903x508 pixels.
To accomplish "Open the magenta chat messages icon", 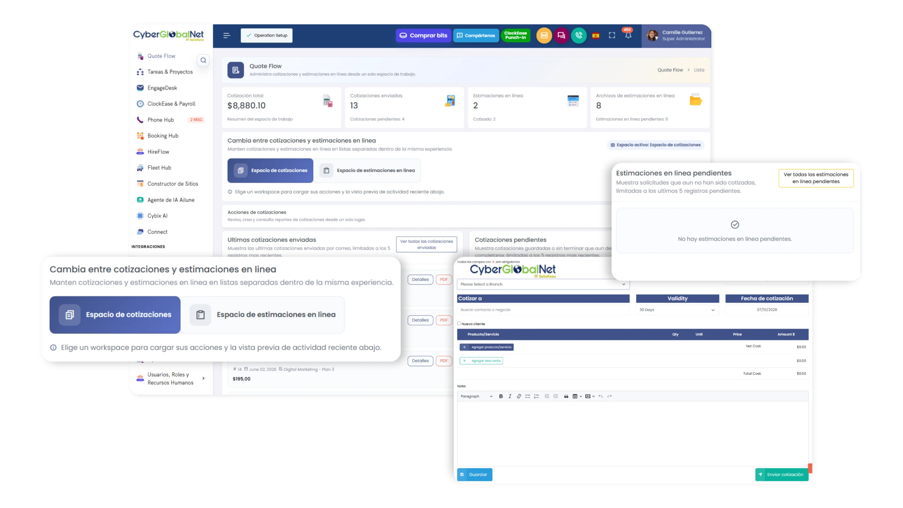I will tap(561, 35).
